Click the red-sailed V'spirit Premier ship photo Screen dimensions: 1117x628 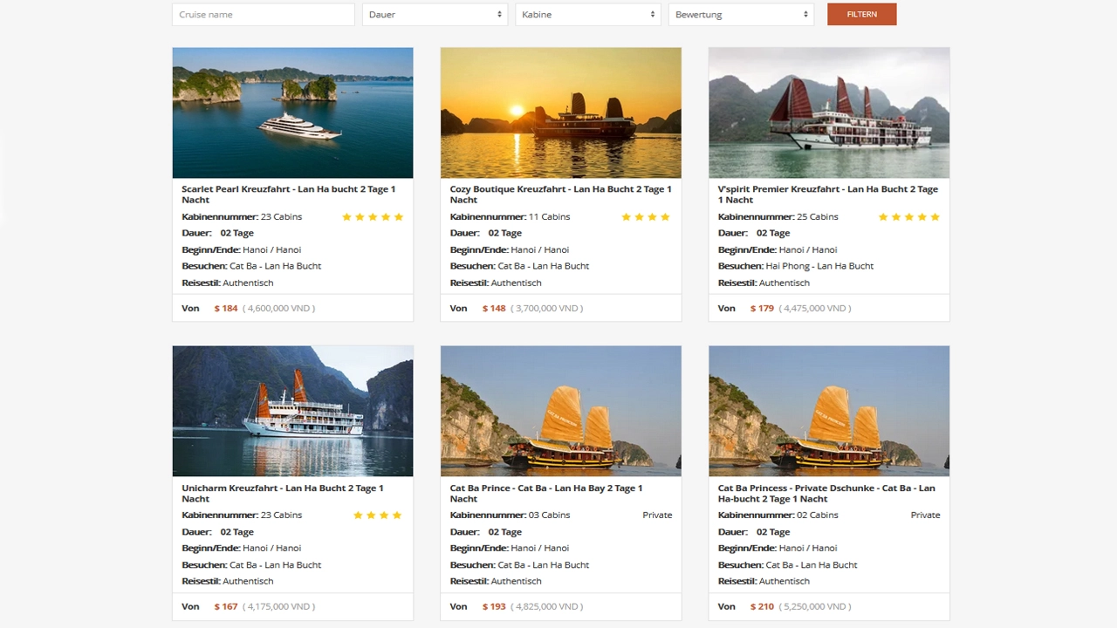[828, 113]
